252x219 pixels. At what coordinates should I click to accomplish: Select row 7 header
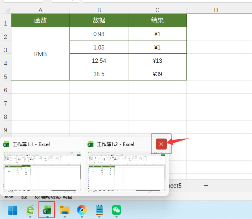tap(5, 100)
